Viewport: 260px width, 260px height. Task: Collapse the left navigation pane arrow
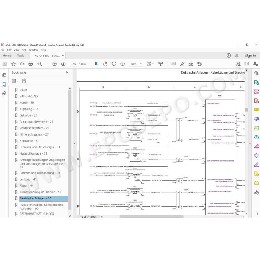(x=75, y=143)
